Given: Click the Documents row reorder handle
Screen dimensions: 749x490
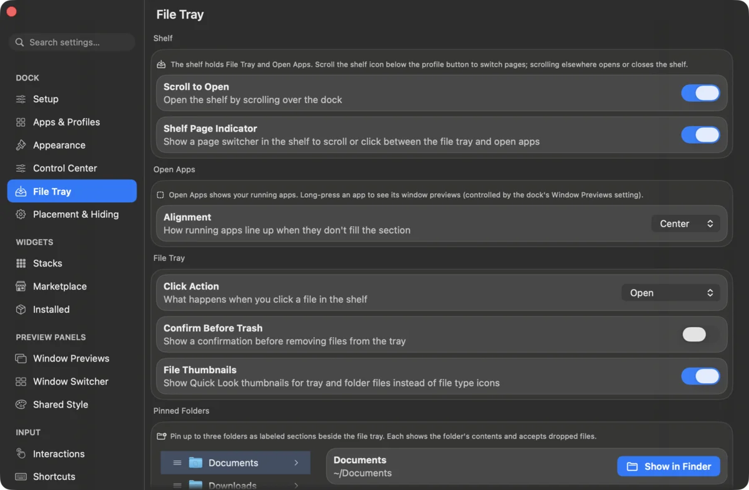Looking at the screenshot, I should (x=177, y=463).
